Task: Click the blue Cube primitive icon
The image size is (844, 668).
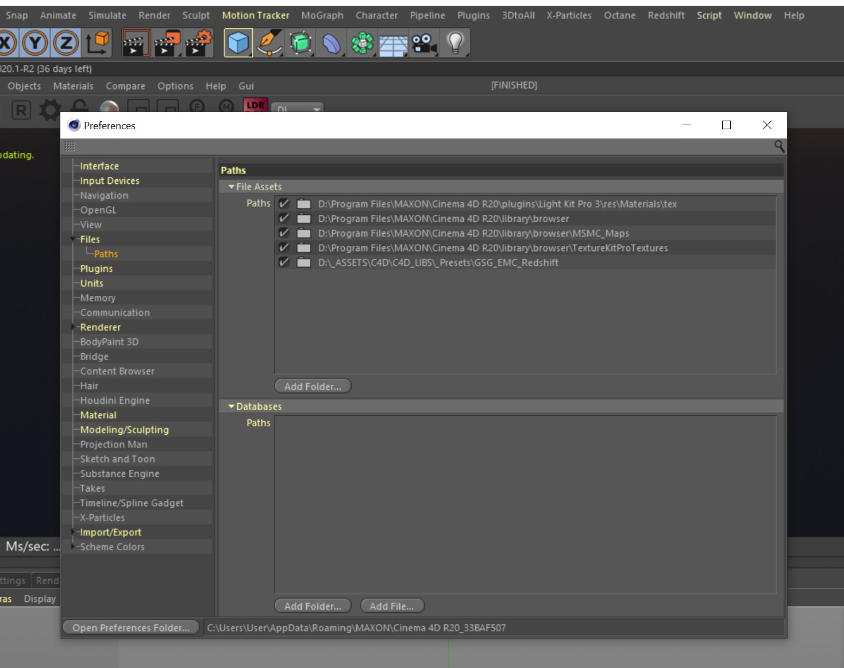Action: [238, 43]
